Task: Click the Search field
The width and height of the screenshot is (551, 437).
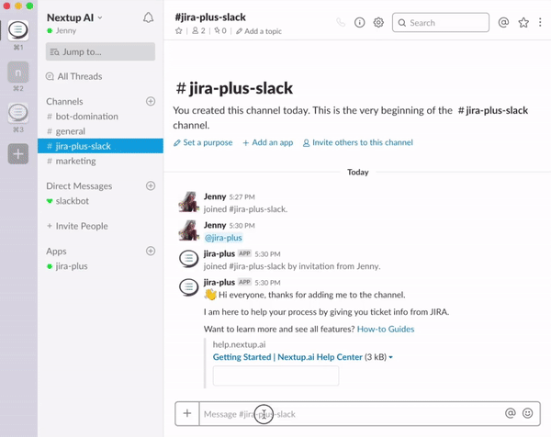Action: click(x=441, y=23)
